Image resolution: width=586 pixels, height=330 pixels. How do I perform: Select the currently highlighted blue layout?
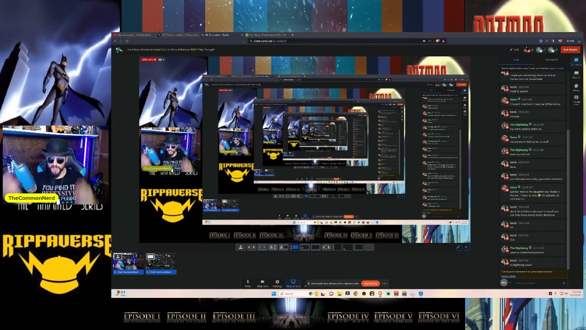pos(294,247)
